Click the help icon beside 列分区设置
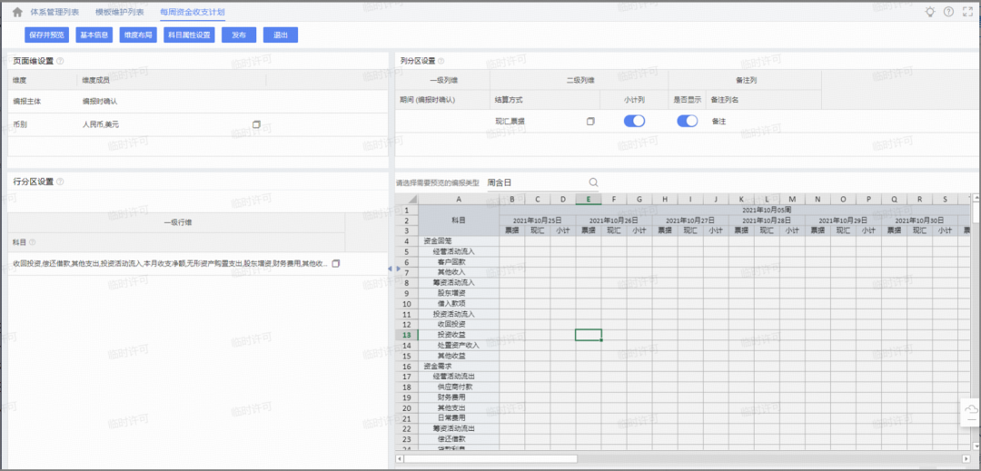Image resolution: width=981 pixels, height=471 pixels. [x=441, y=61]
